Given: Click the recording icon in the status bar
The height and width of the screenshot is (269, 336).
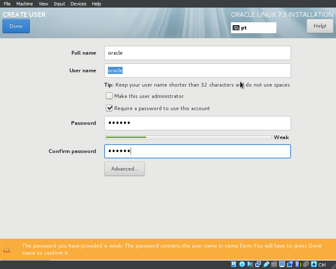Looking at the screenshot, I should point(290,264).
